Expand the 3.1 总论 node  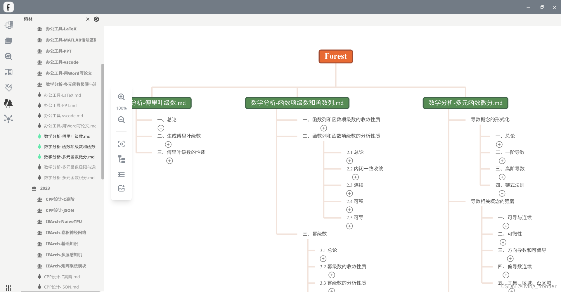coord(323,259)
